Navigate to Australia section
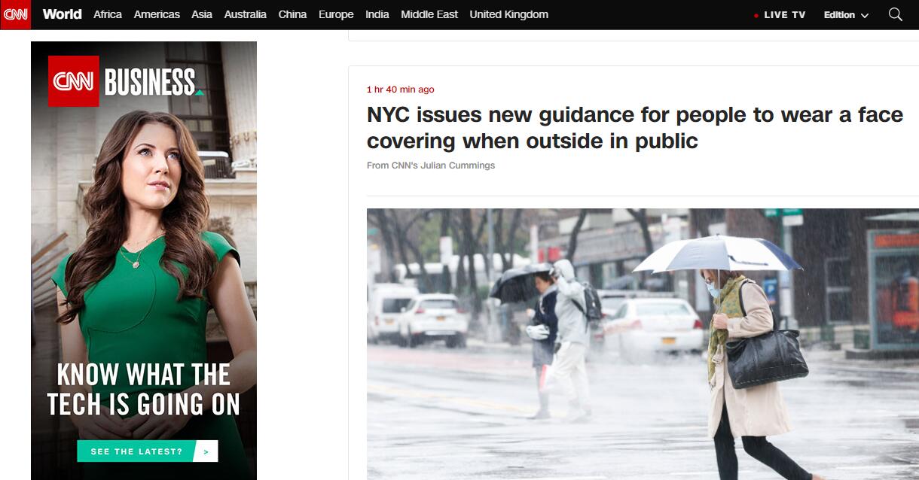919x480 pixels. (x=246, y=14)
